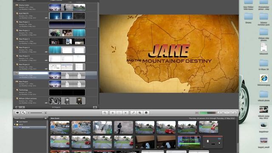Unmark selection using the hollow star button
Screen dimensions: 272x153
coord(119,113)
